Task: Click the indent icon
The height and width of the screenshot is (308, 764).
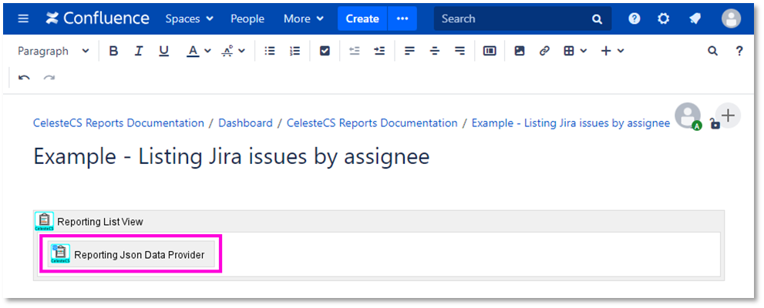Action: pos(379,51)
